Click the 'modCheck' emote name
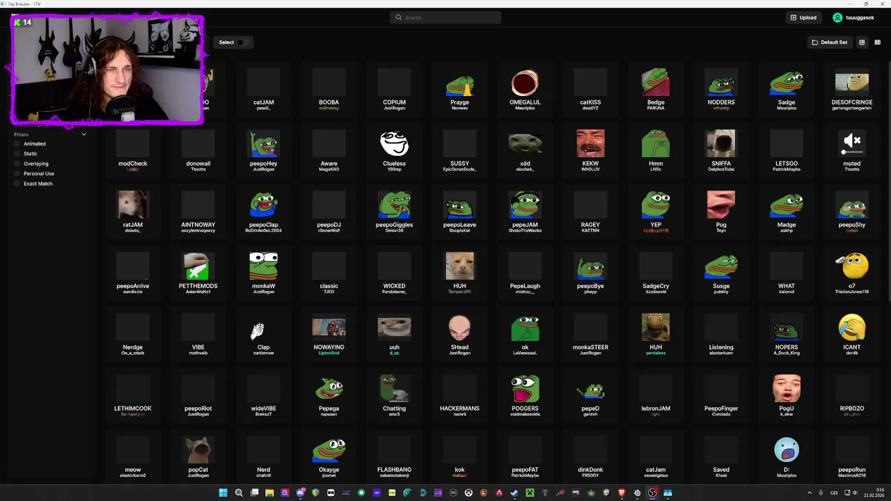 132,164
